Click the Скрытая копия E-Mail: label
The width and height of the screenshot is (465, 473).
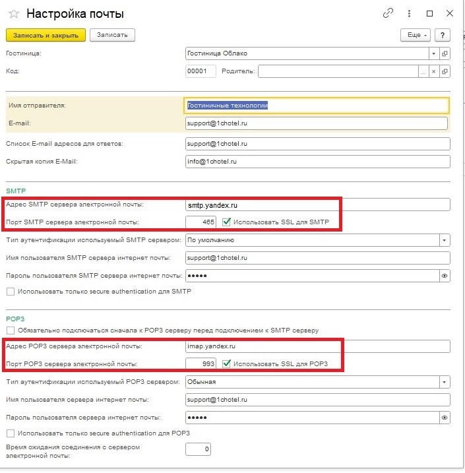(x=42, y=162)
